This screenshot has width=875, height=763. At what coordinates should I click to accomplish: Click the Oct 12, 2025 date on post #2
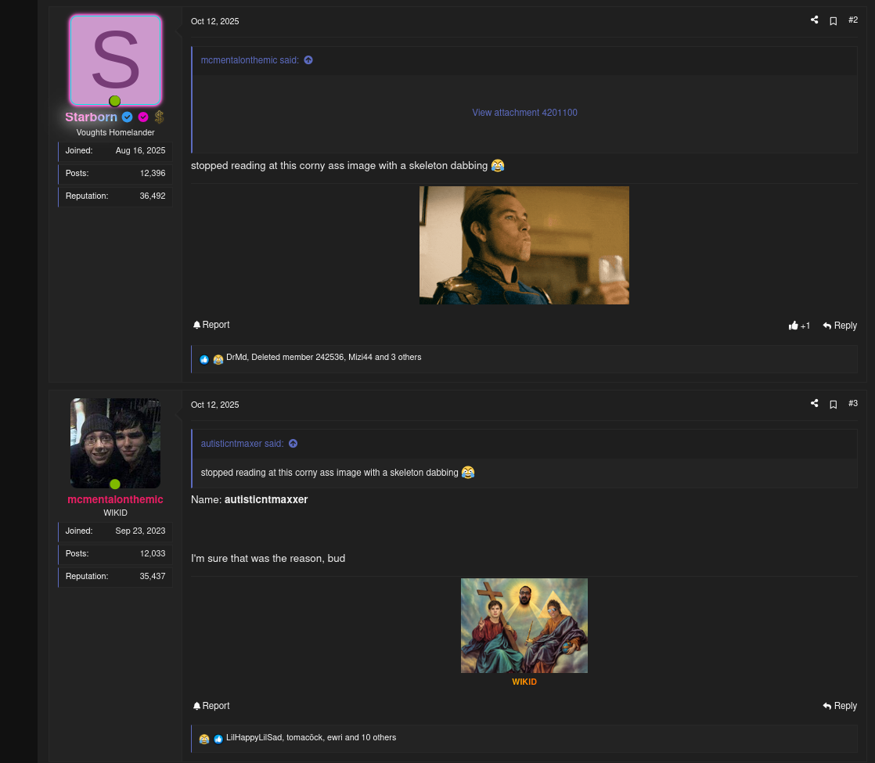coord(215,21)
